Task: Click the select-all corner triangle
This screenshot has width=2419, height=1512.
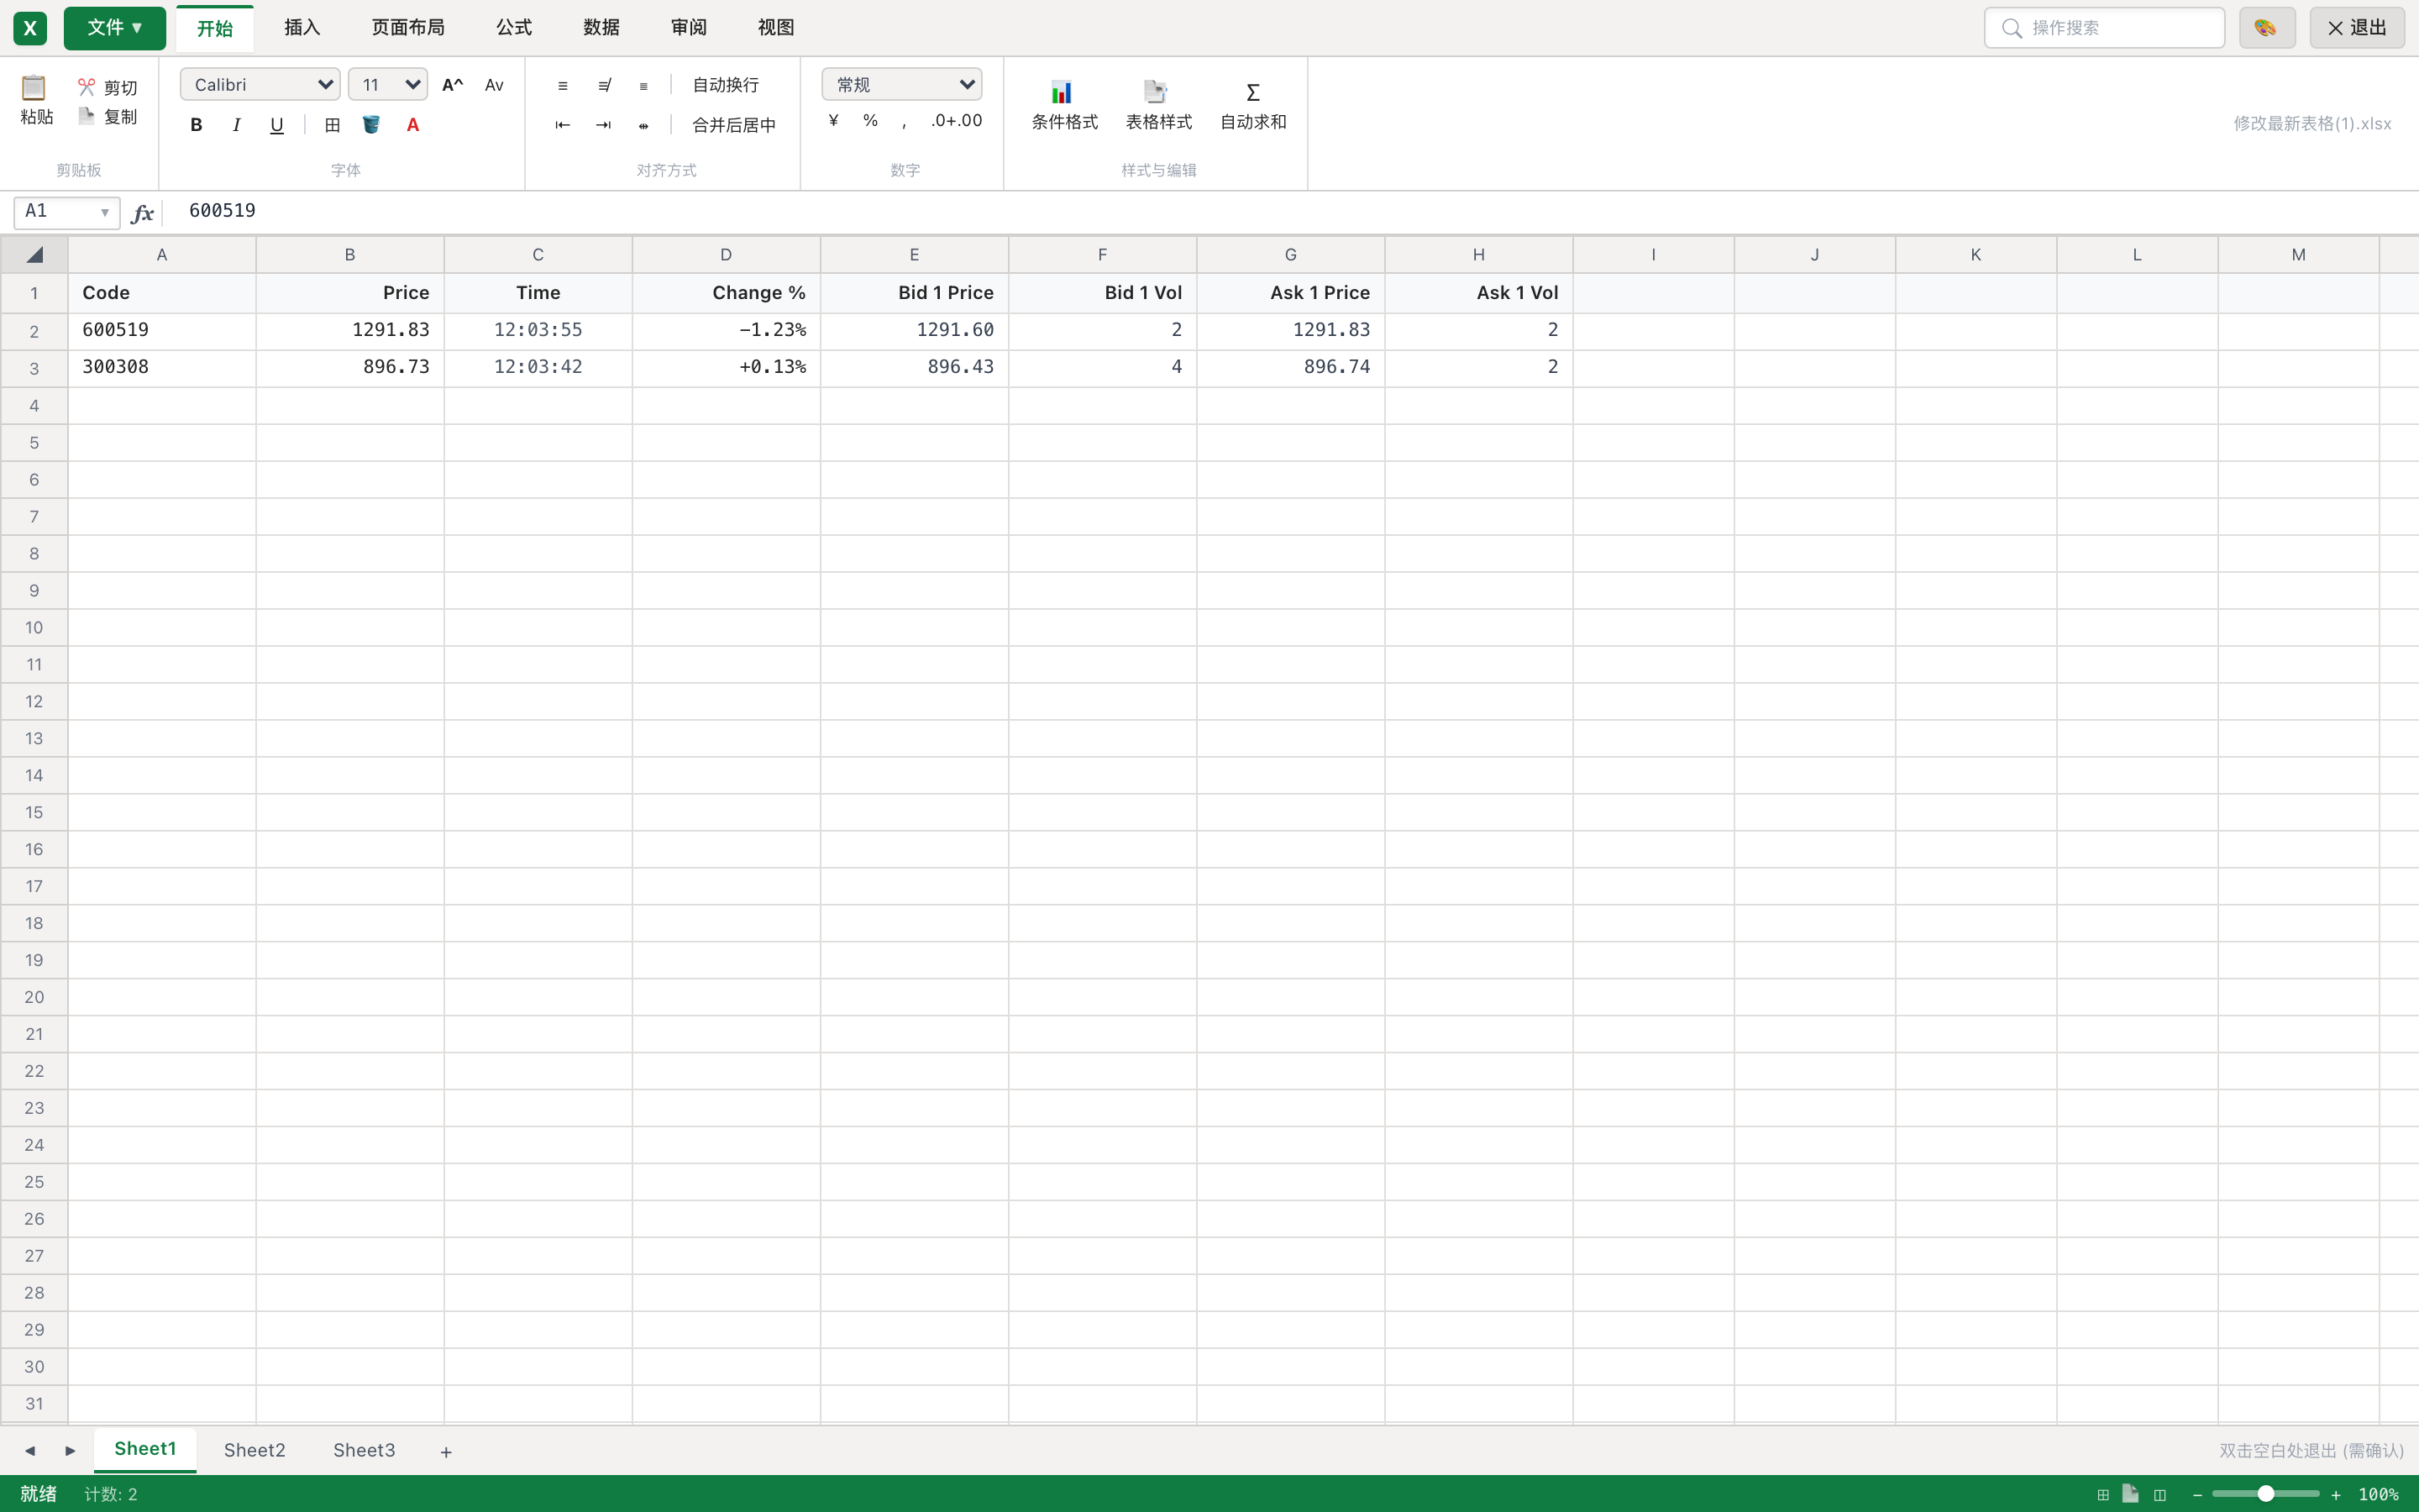Action: tap(34, 255)
